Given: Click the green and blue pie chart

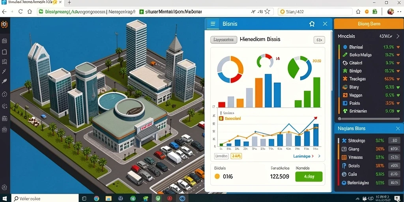Looking at the screenshot, I should pyautogui.click(x=299, y=68).
